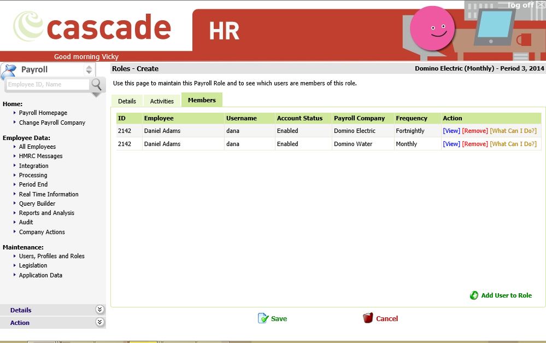
Task: Expand the Users, Profiles and Roles arrow
Action: pyautogui.click(x=15, y=256)
